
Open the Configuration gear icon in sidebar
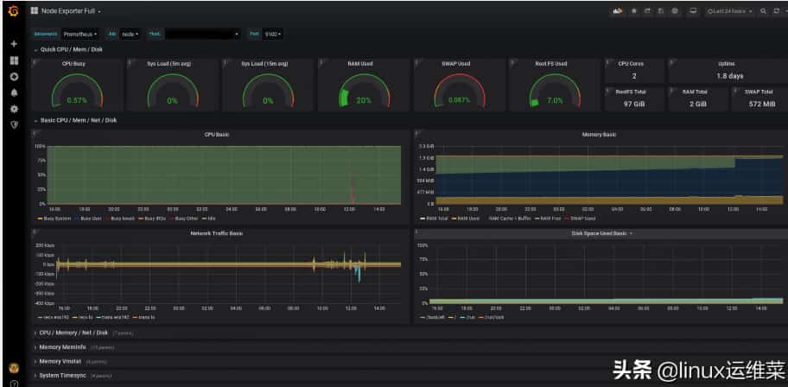[x=13, y=109]
